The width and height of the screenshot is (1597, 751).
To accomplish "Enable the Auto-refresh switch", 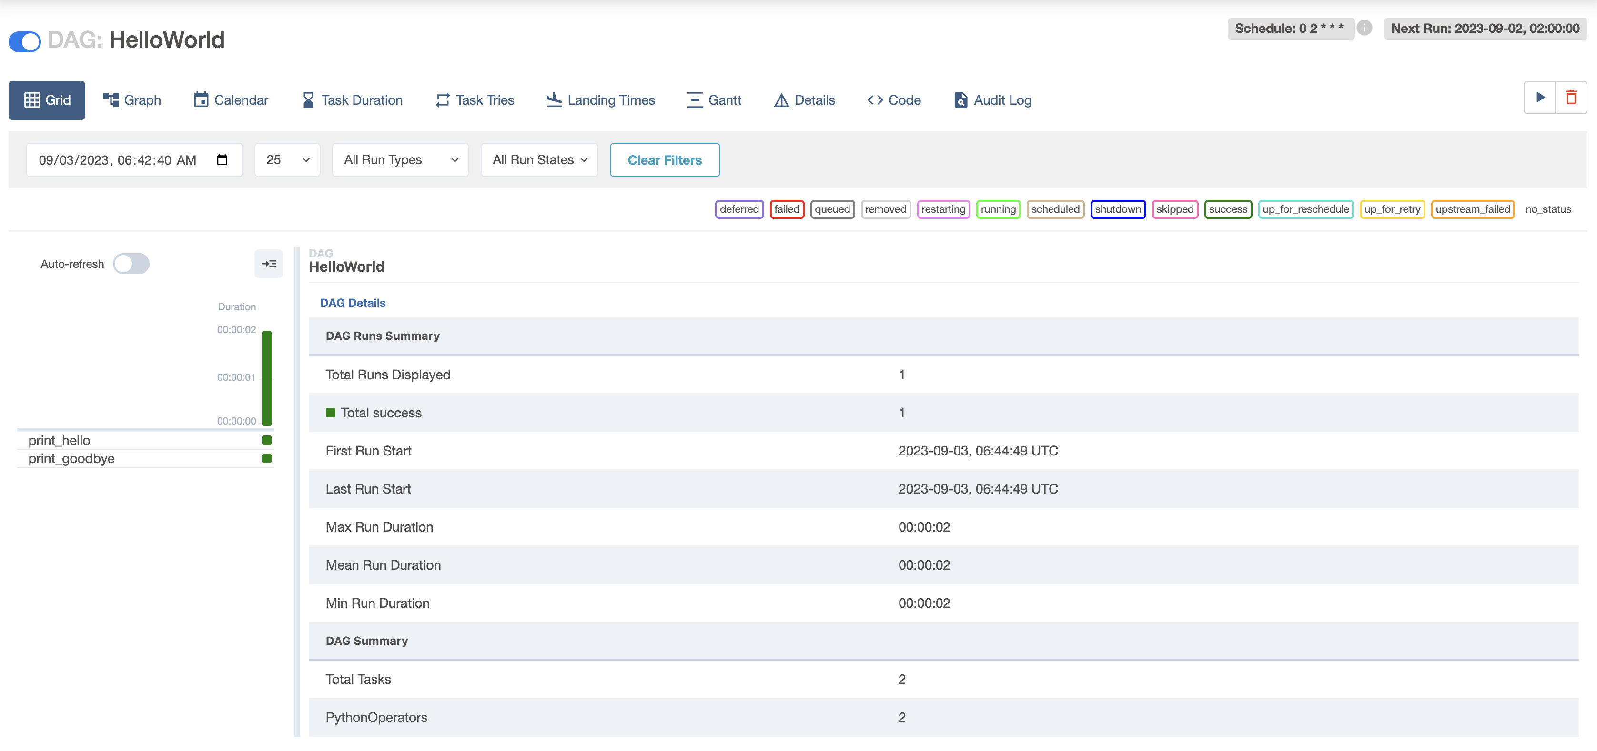I will 131,264.
